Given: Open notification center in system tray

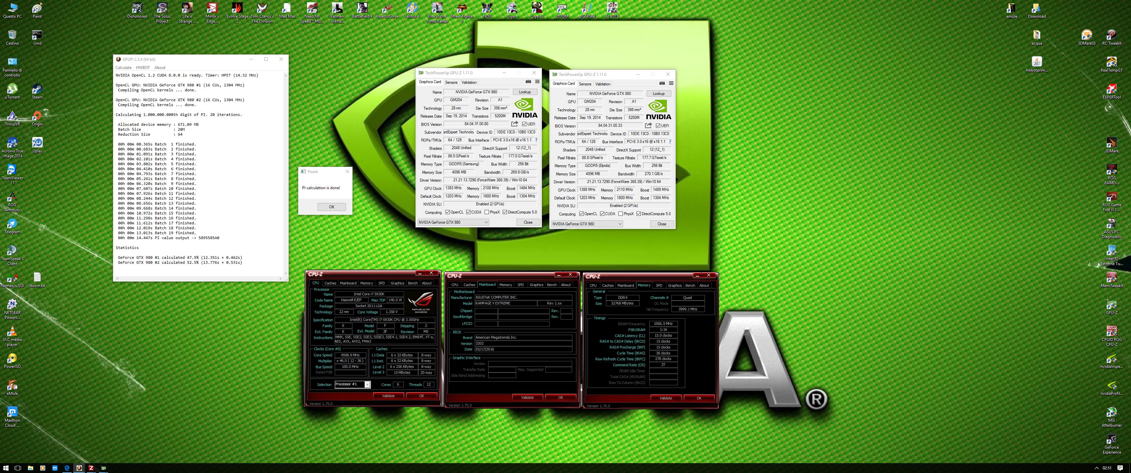Looking at the screenshot, I should 1121,468.
